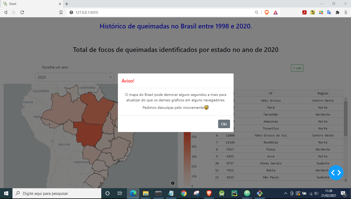Bookmark this page icon
The width and height of the screenshot is (351, 199).
[x=61, y=12]
